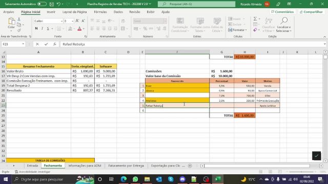
Task: Open the Entrada sheet tab
Action: coord(32,166)
